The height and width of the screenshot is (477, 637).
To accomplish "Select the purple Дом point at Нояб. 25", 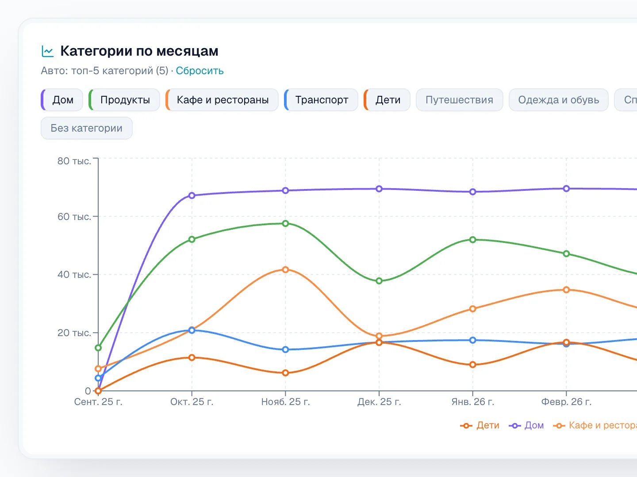I will click(285, 191).
